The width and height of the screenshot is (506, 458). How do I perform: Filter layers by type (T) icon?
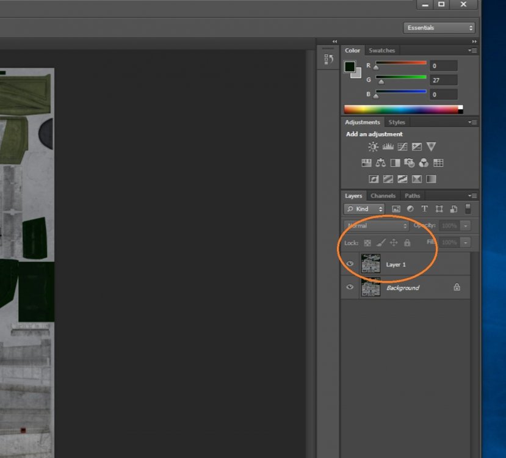424,209
